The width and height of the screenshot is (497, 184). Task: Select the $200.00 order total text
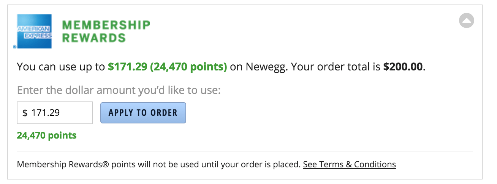pos(403,67)
